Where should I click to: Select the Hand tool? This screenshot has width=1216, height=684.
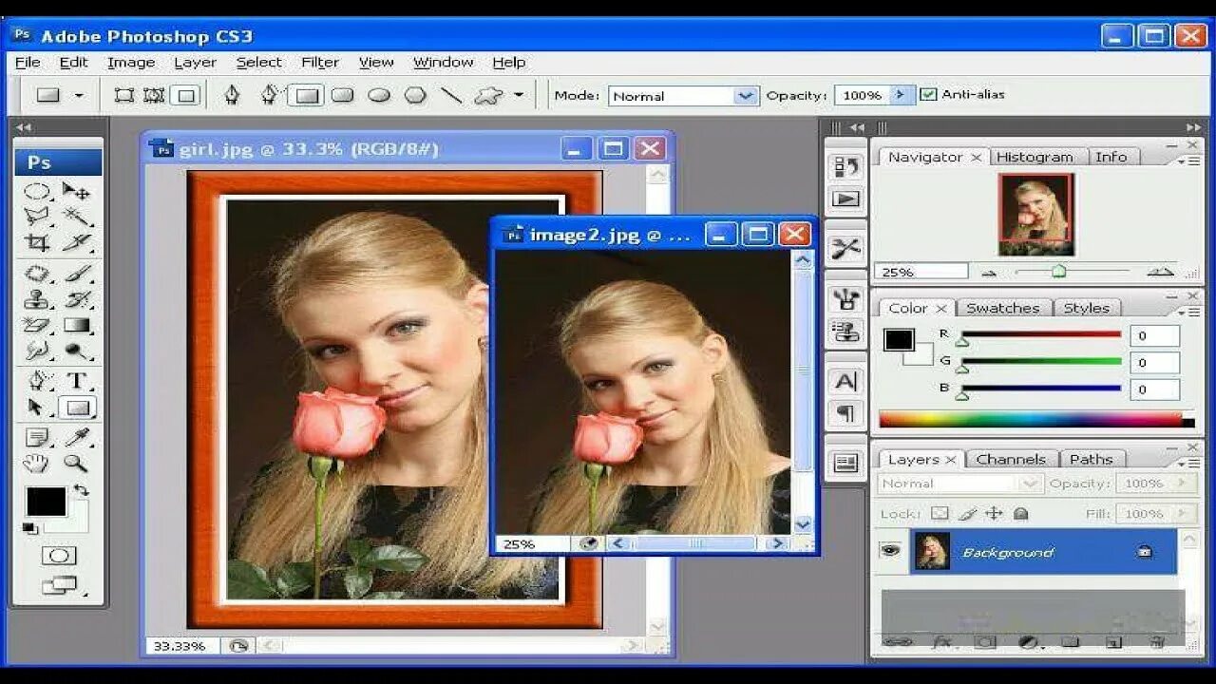pyautogui.click(x=37, y=464)
